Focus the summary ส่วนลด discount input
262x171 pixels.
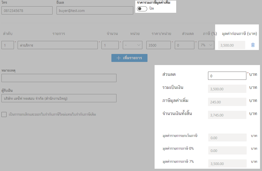coord(227,76)
